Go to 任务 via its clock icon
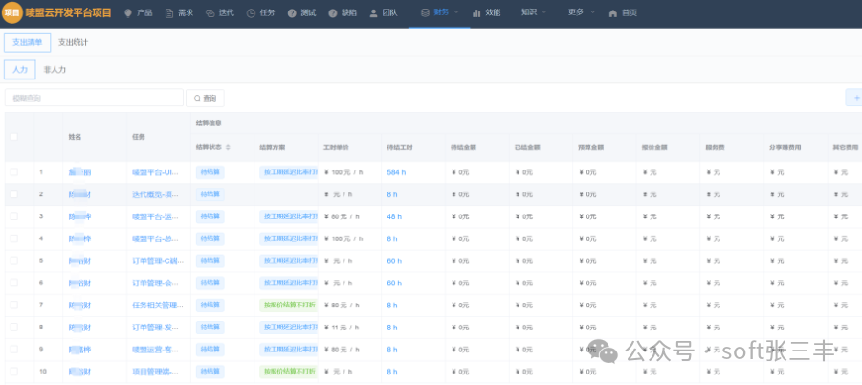Screen dimensions: 862x385 pos(251,13)
